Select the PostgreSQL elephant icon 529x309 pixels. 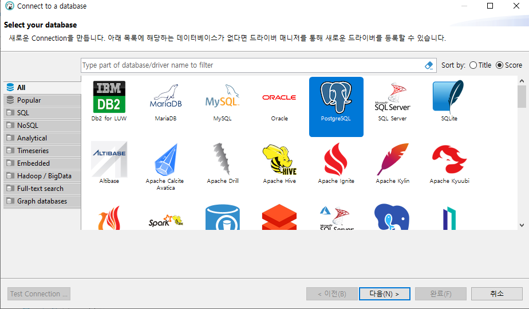click(x=336, y=97)
